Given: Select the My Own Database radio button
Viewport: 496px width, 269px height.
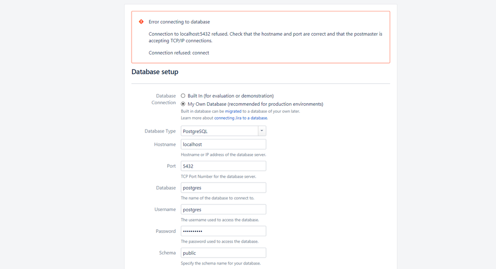Looking at the screenshot, I should 183,104.
